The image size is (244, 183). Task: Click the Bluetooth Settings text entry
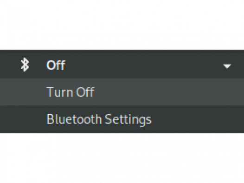point(99,120)
